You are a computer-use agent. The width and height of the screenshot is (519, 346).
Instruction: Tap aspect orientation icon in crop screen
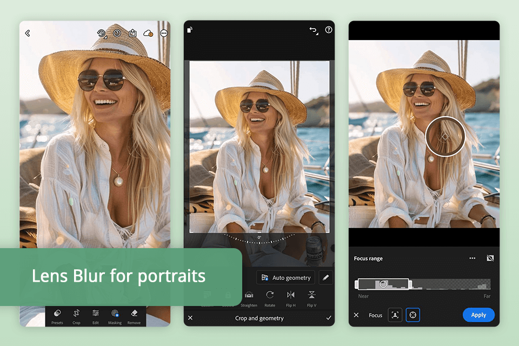pyautogui.click(x=190, y=30)
